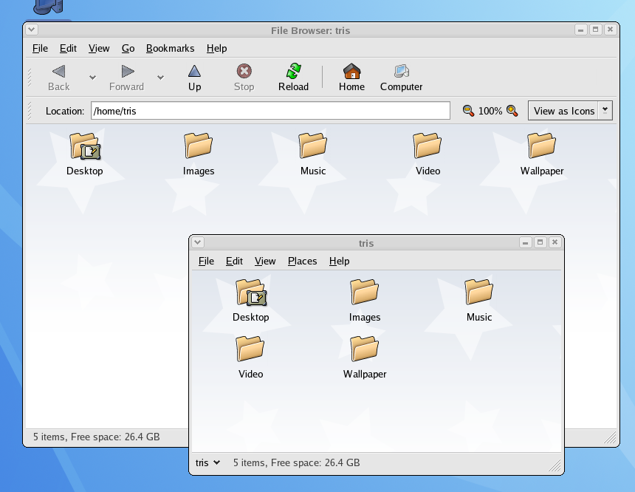The width and height of the screenshot is (635, 492).
Task: Open Edit menu in File Browser window
Action: (x=68, y=48)
